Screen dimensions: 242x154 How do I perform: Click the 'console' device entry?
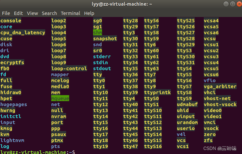coord(11,21)
